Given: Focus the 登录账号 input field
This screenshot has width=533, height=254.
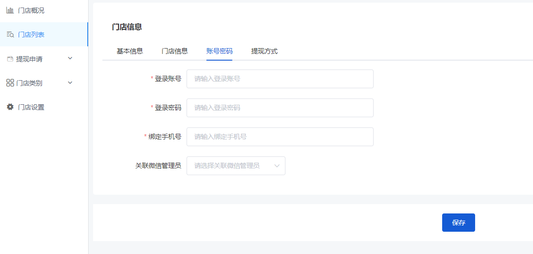Looking at the screenshot, I should pos(280,79).
